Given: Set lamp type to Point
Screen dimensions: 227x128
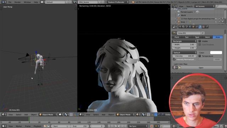Looking at the screenshot, I should tap(177, 37).
